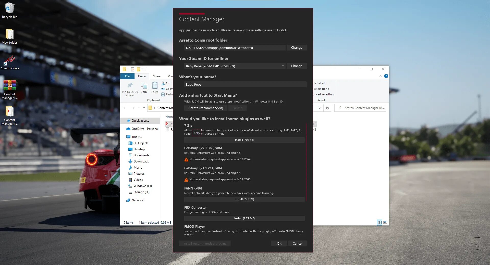Open Desktop in the navigation pane
Image resolution: width=490 pixels, height=265 pixels.
tap(137, 149)
